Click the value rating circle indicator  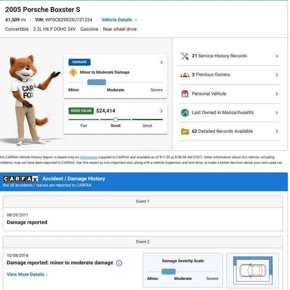click(x=116, y=120)
